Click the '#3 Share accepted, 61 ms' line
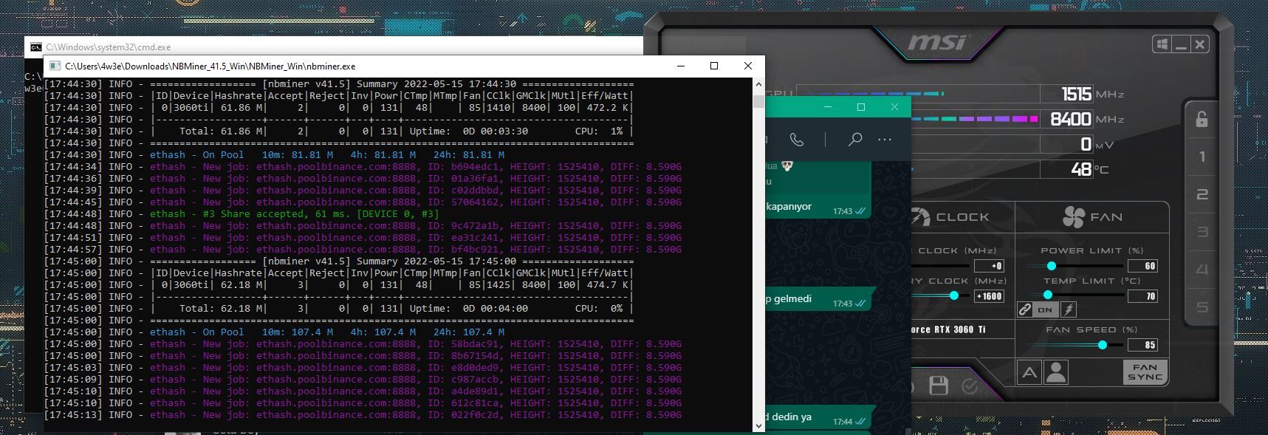 [294, 214]
